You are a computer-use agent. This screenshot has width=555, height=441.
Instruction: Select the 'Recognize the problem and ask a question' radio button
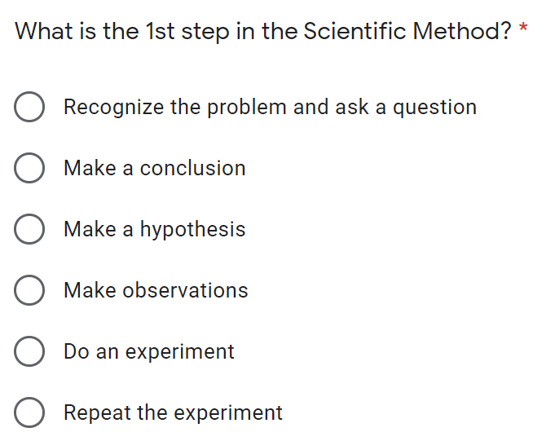29,108
